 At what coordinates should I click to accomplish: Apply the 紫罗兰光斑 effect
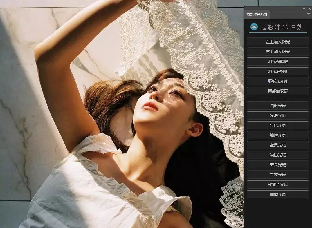pos(278,184)
